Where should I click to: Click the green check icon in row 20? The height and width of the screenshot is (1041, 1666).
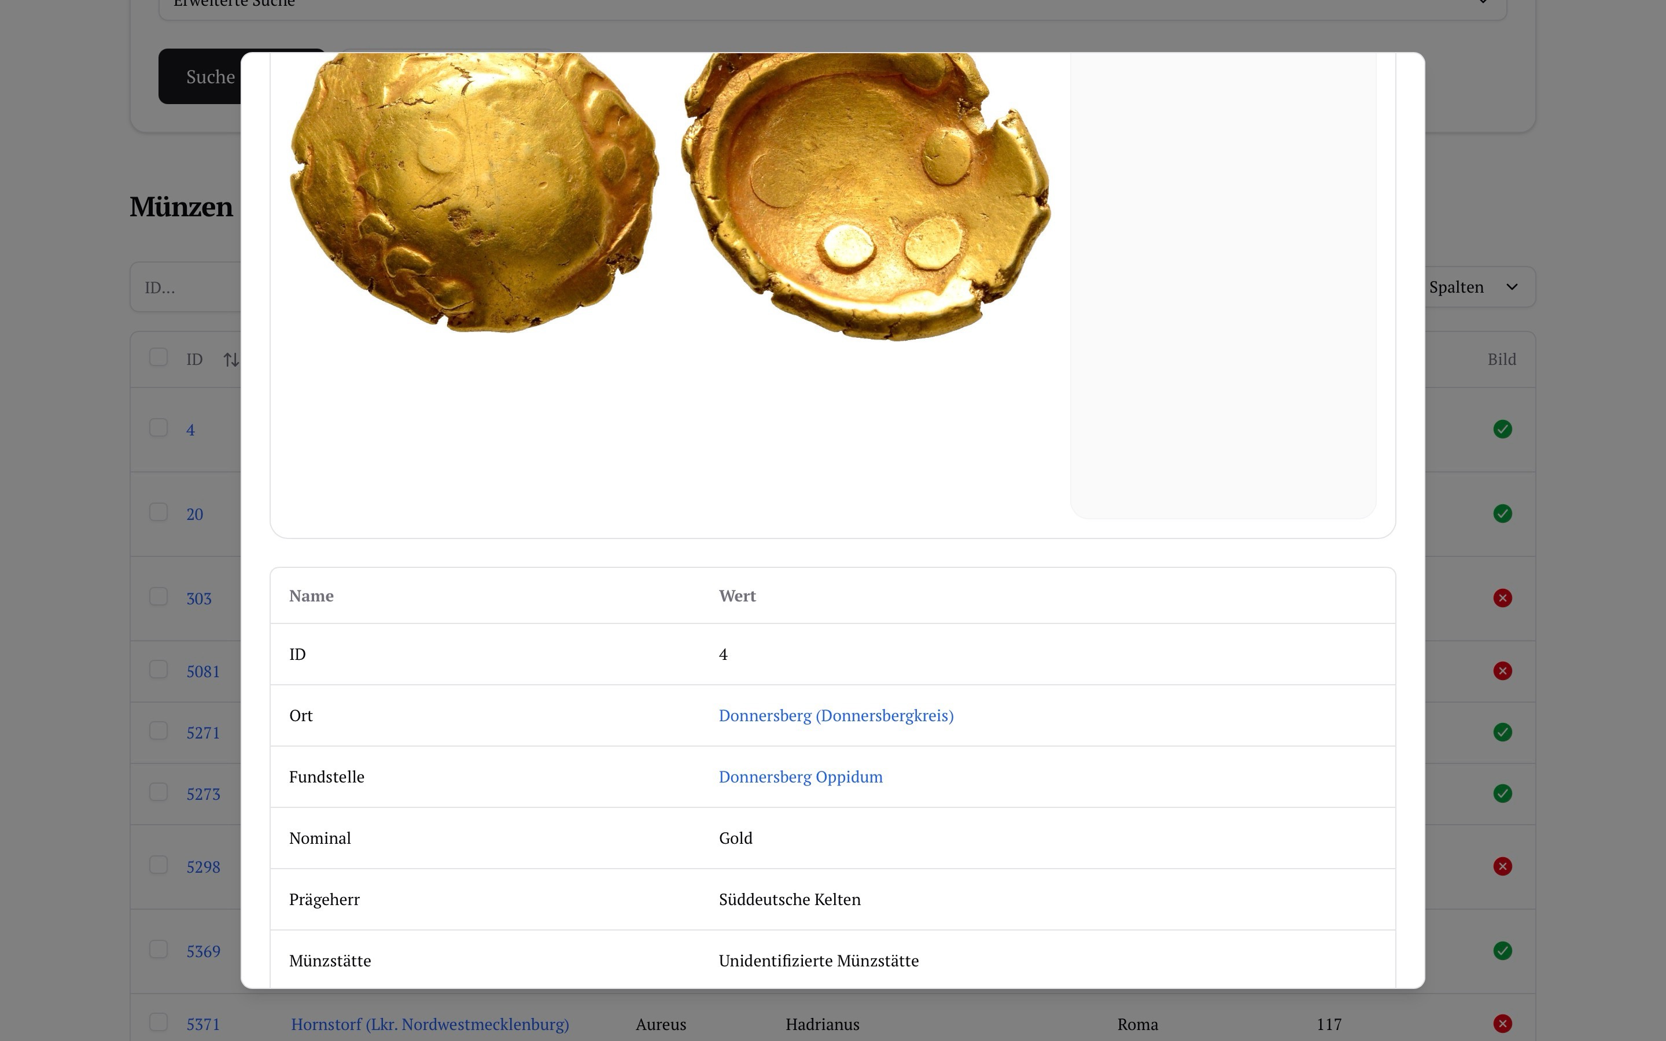1502,514
